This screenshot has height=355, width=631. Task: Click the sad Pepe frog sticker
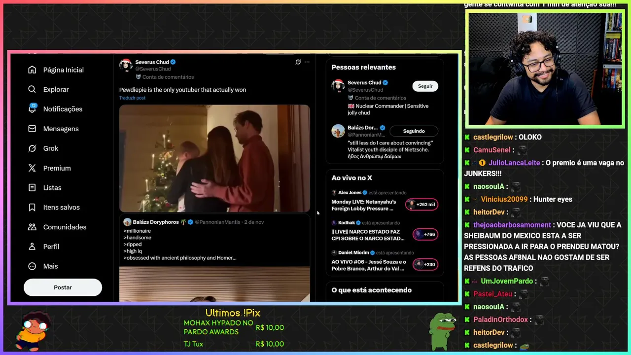pos(442,331)
